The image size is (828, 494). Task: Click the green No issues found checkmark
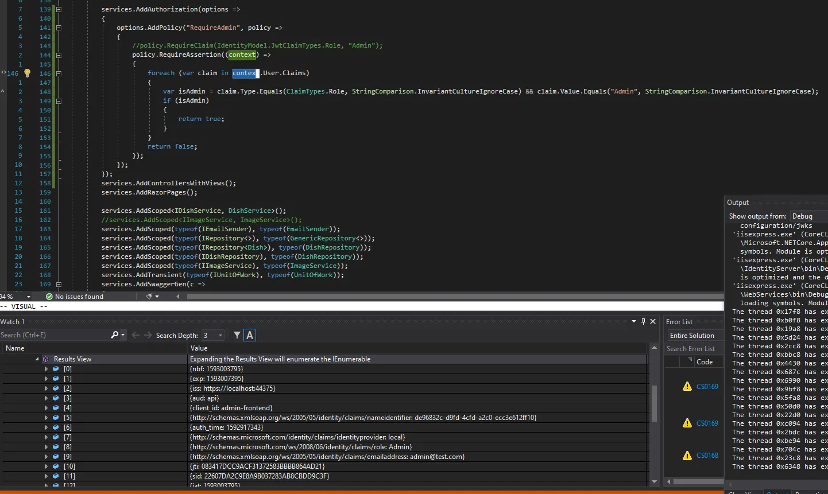[49, 297]
